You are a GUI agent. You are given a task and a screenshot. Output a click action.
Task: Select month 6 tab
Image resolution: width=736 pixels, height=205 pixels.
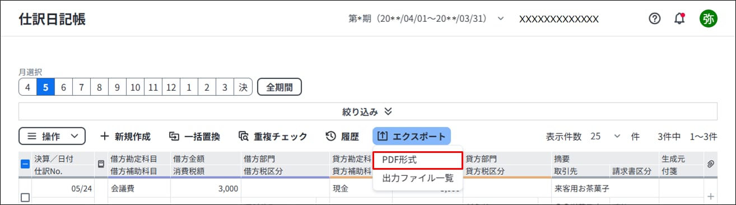63,87
